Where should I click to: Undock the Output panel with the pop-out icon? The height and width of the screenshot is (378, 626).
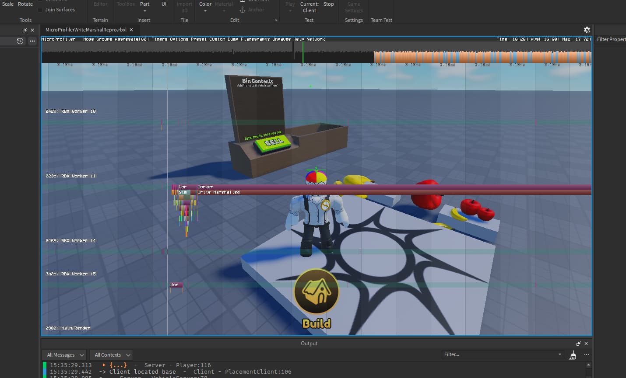578,343
